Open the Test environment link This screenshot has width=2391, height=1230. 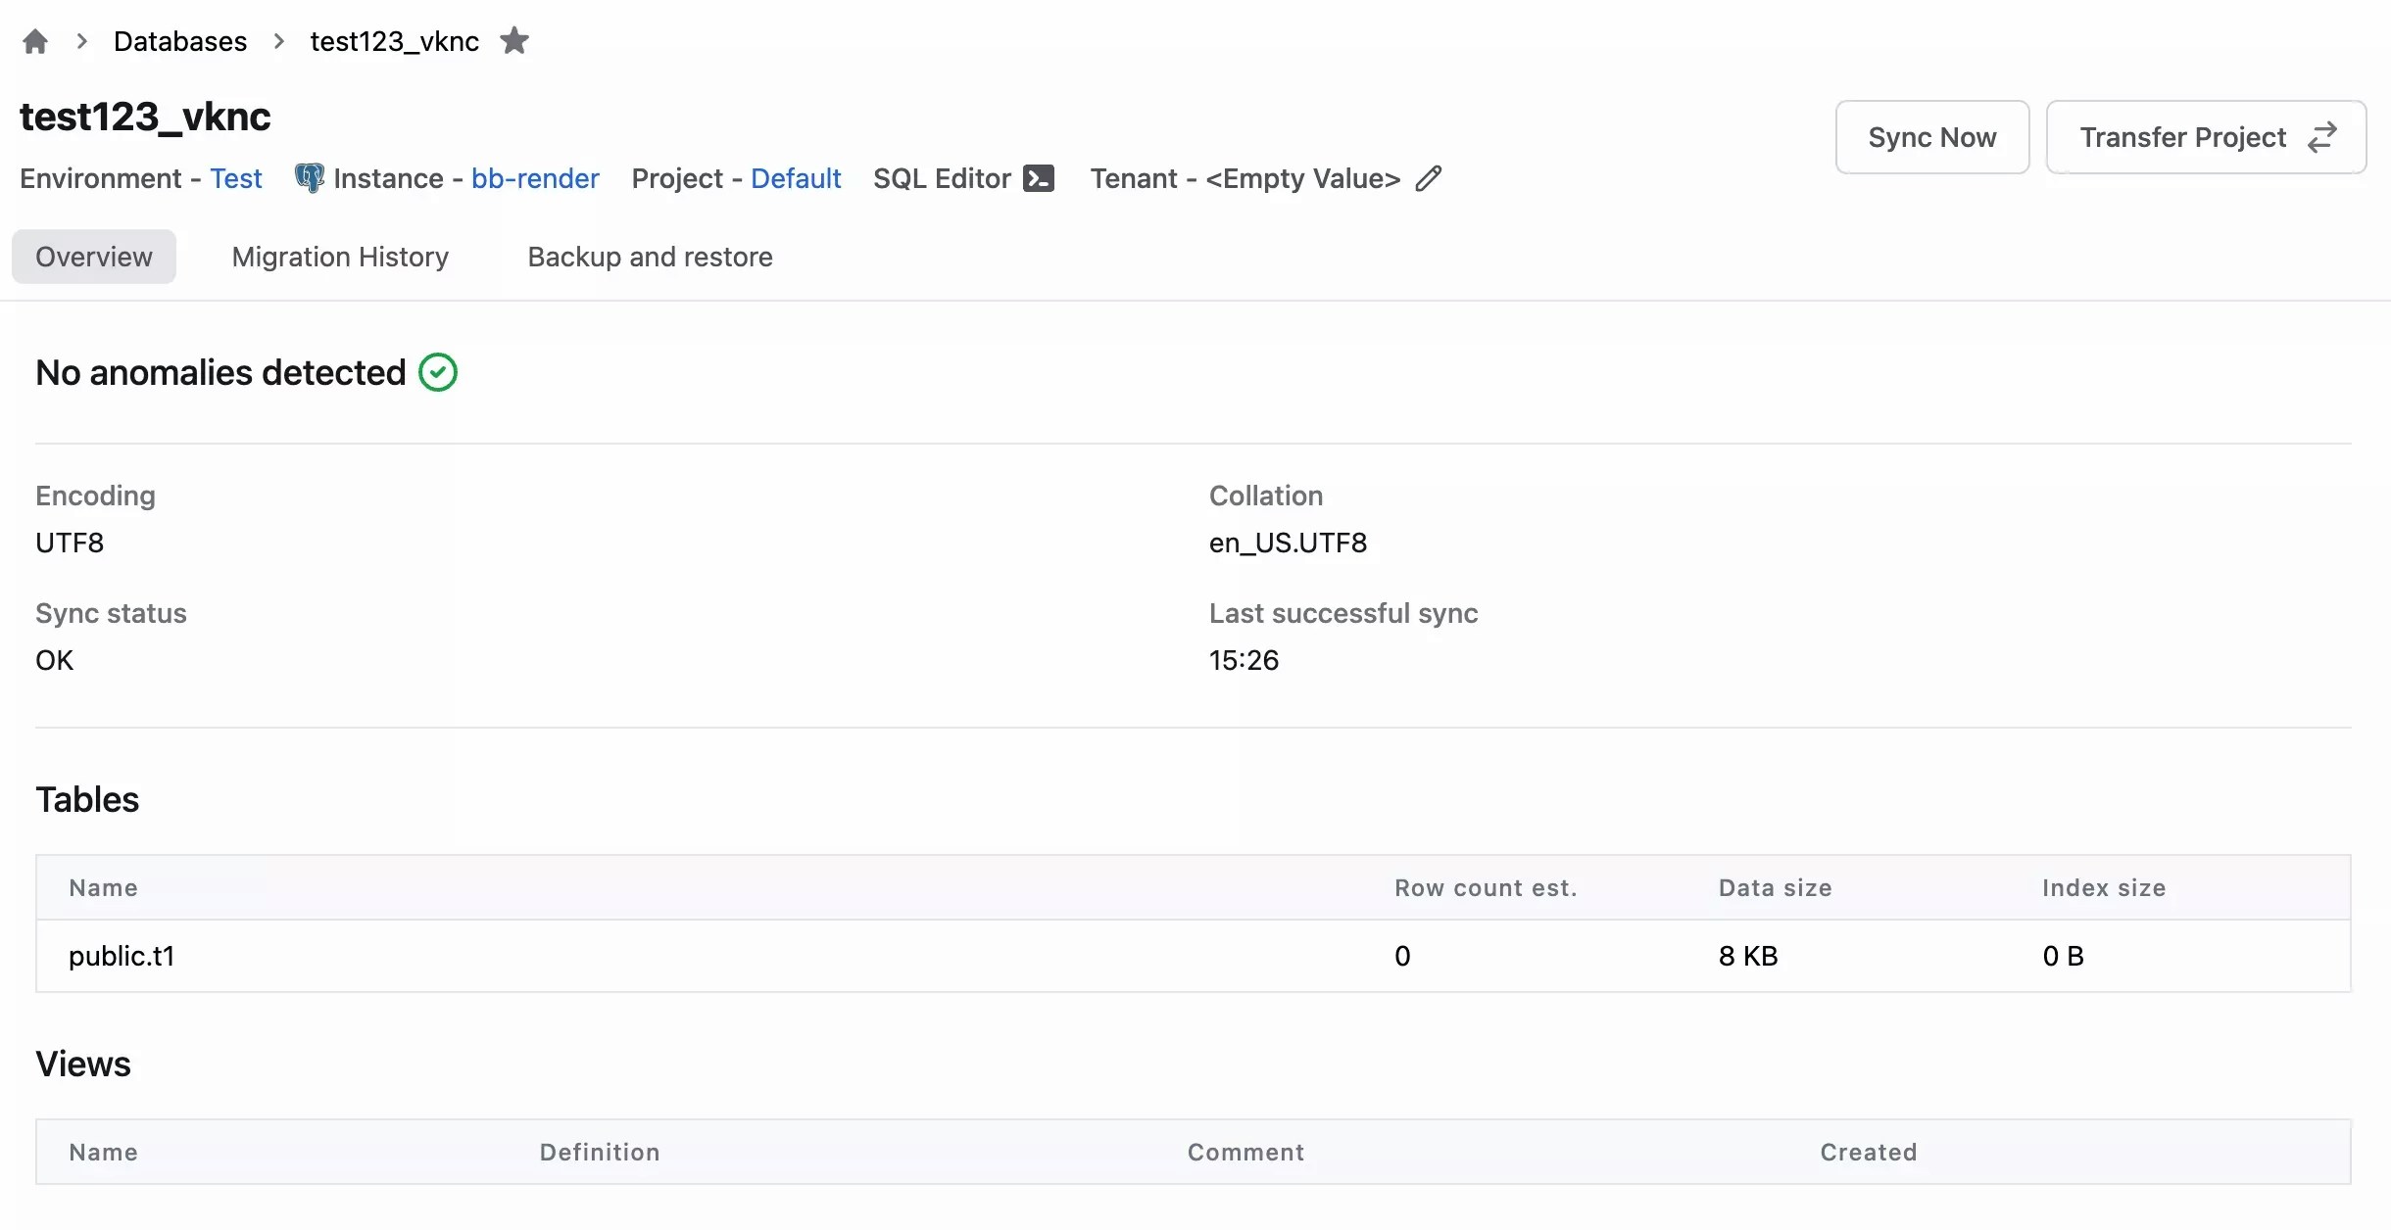[x=236, y=178]
